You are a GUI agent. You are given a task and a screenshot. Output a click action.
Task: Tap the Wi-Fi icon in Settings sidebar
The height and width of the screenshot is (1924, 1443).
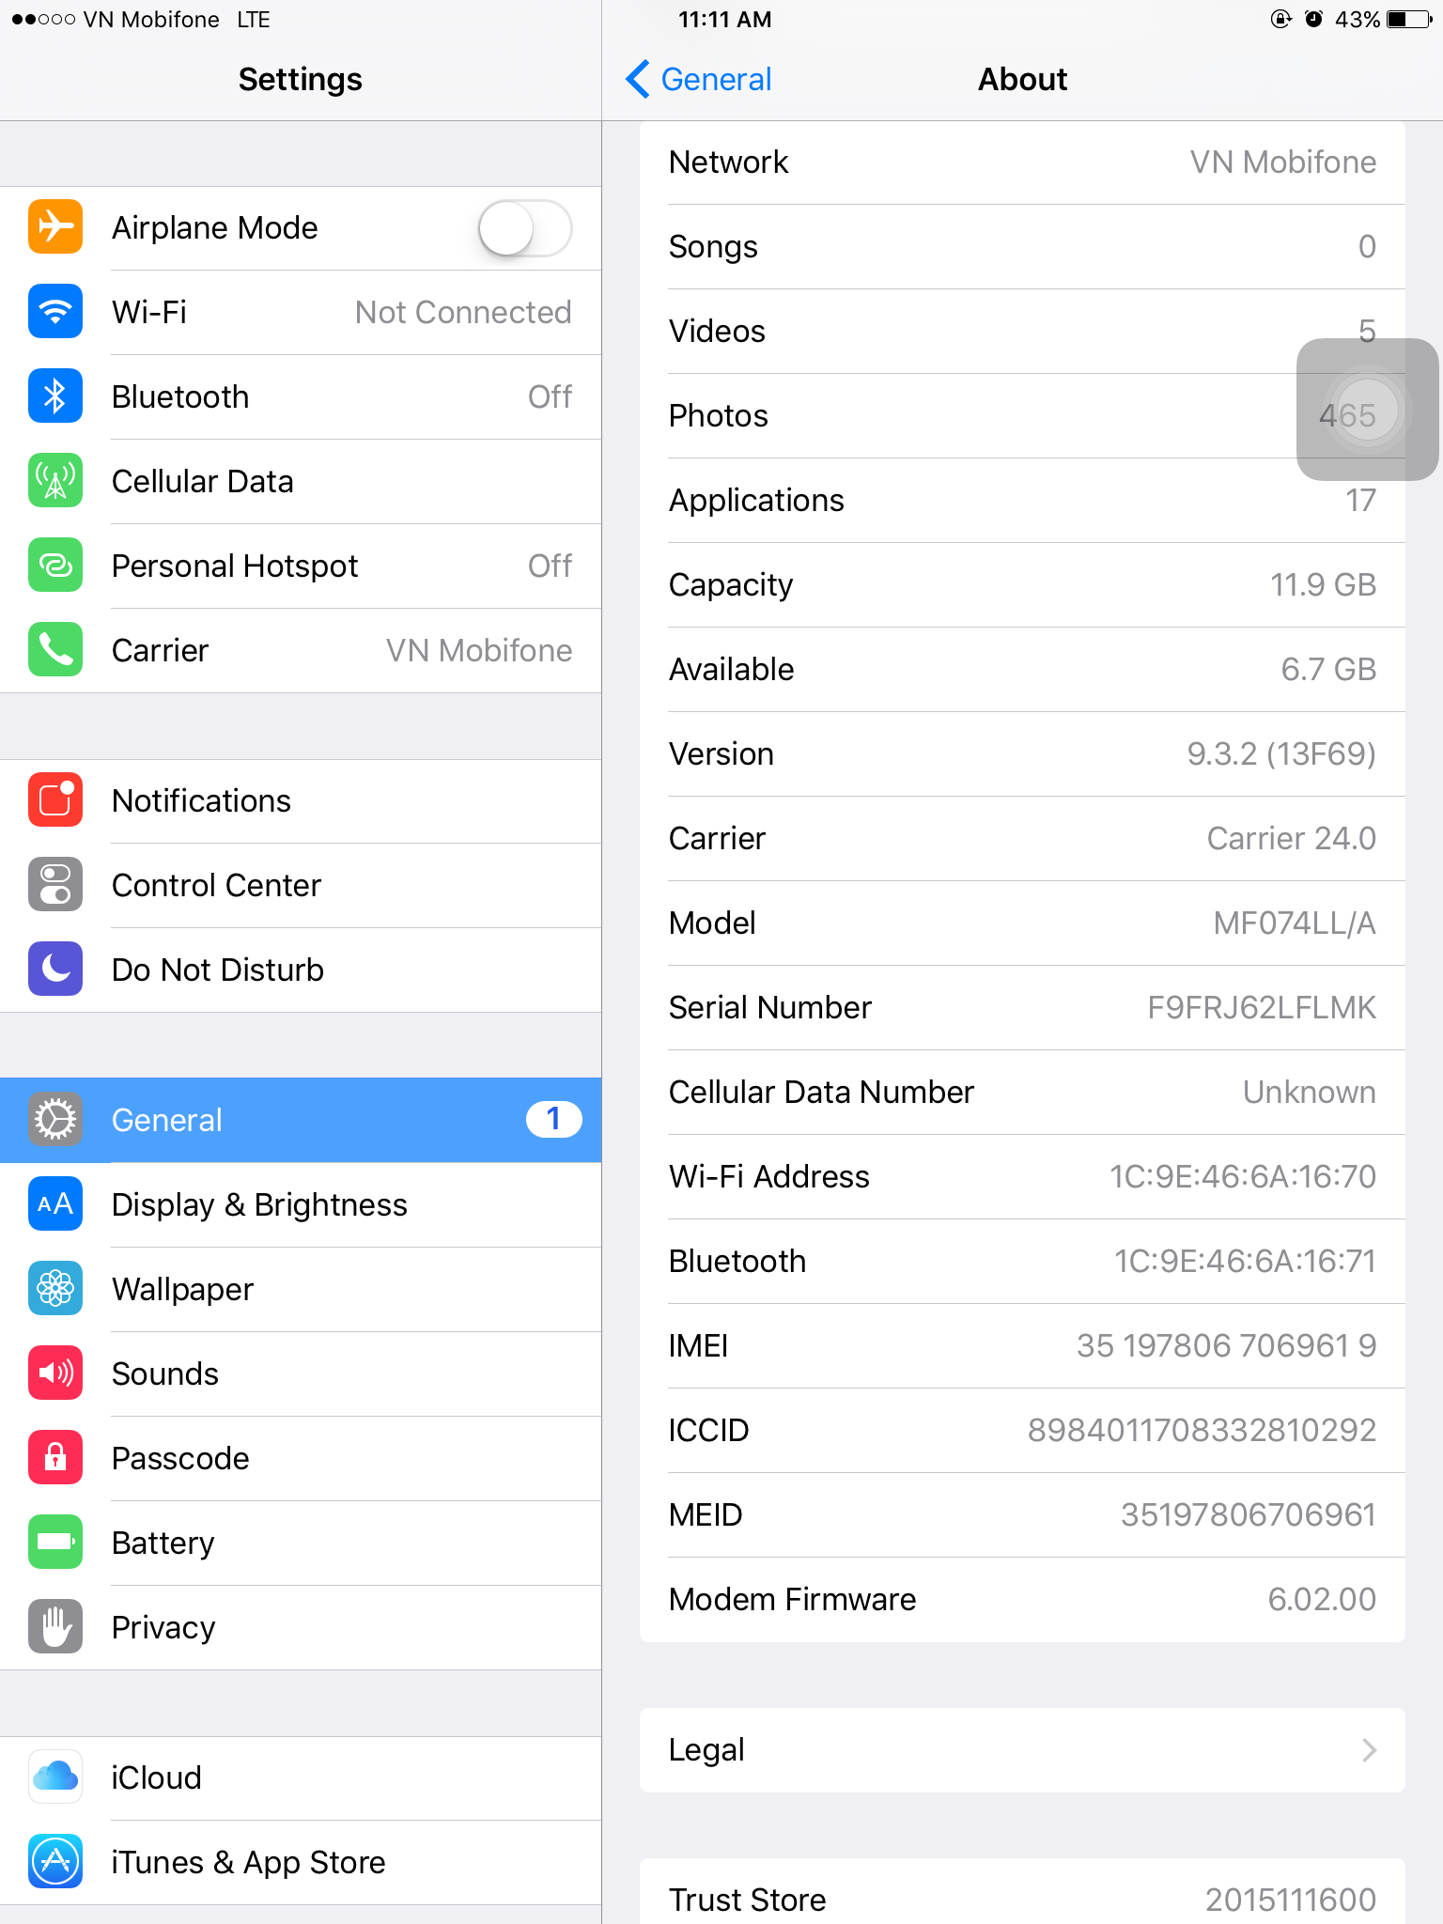pos(55,312)
